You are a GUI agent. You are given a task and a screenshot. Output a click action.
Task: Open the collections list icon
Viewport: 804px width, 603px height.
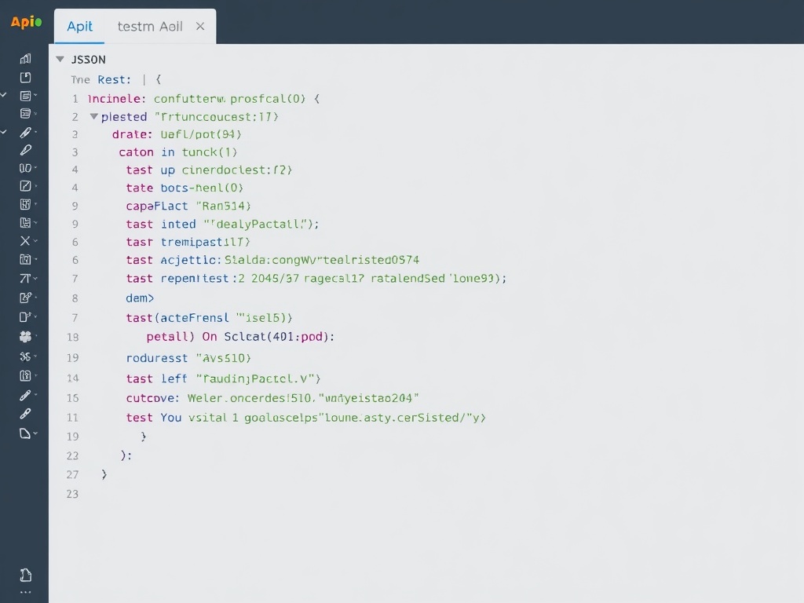pyautogui.click(x=26, y=95)
